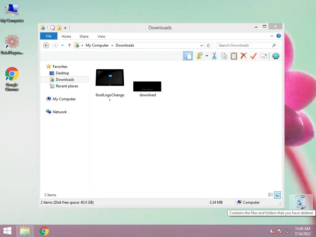Go back with the Back arrow button

coord(46,45)
